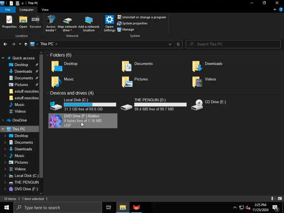Screen dimensions: 284x213
Task: Refresh the This PC view
Action: [x=178, y=44]
